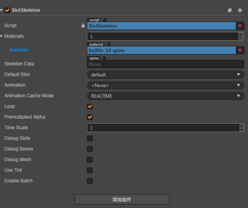Open the spine type link icon
Screen dimensions: 248x208
[x=101, y=58]
